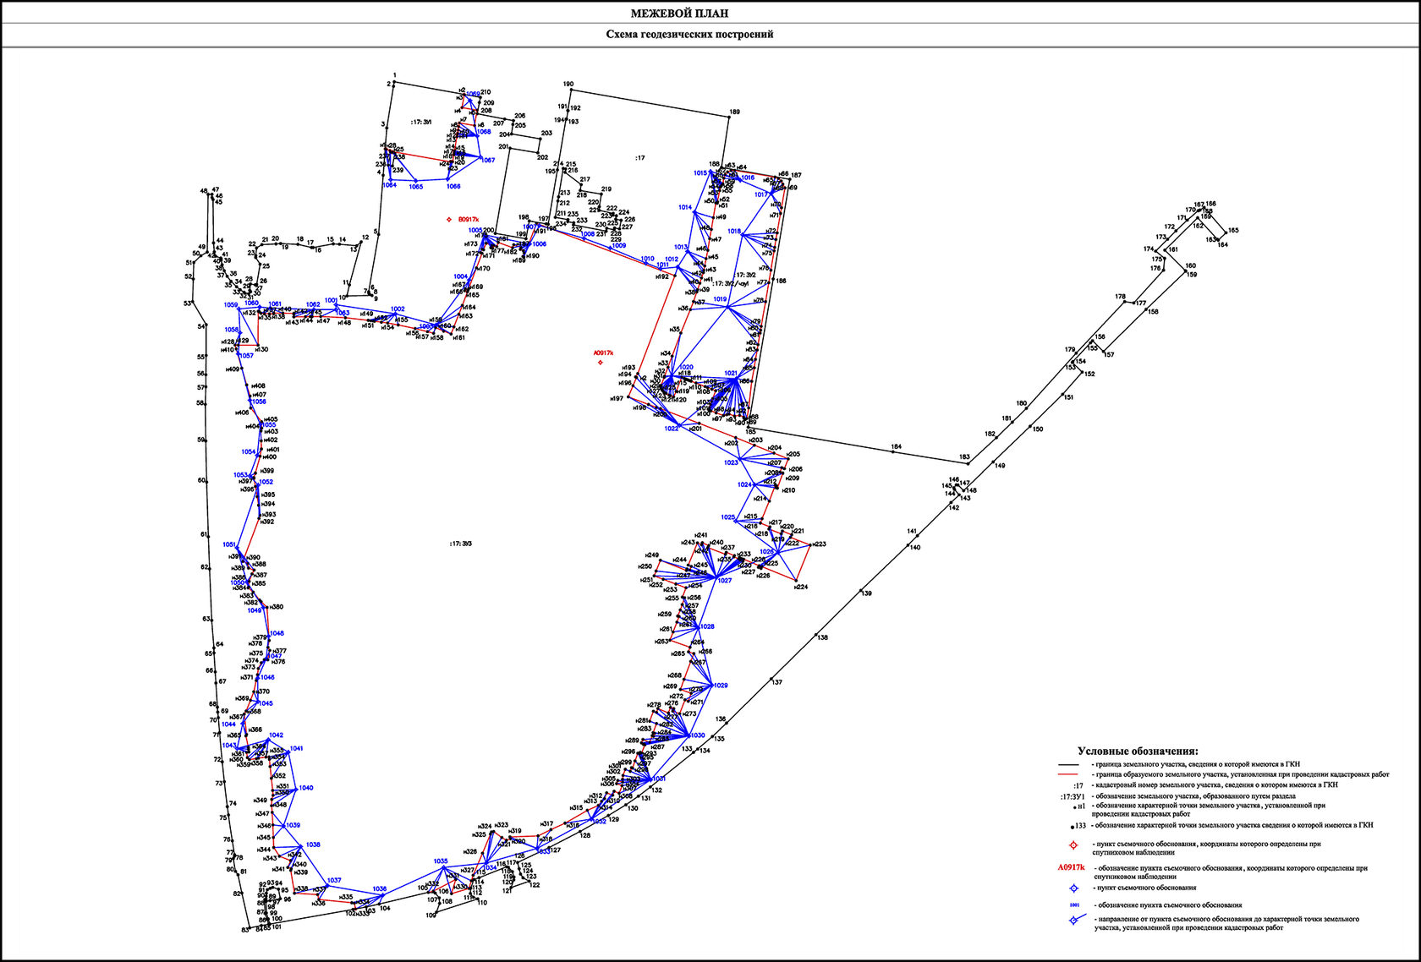This screenshot has width=1421, height=962.
Task: Click blue station label '1037'
Action: 334,881
